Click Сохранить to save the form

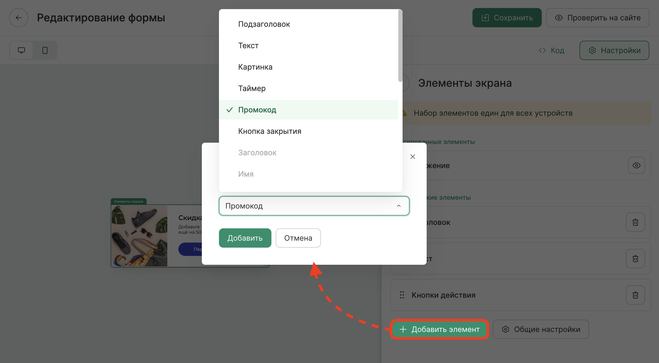pyautogui.click(x=507, y=18)
